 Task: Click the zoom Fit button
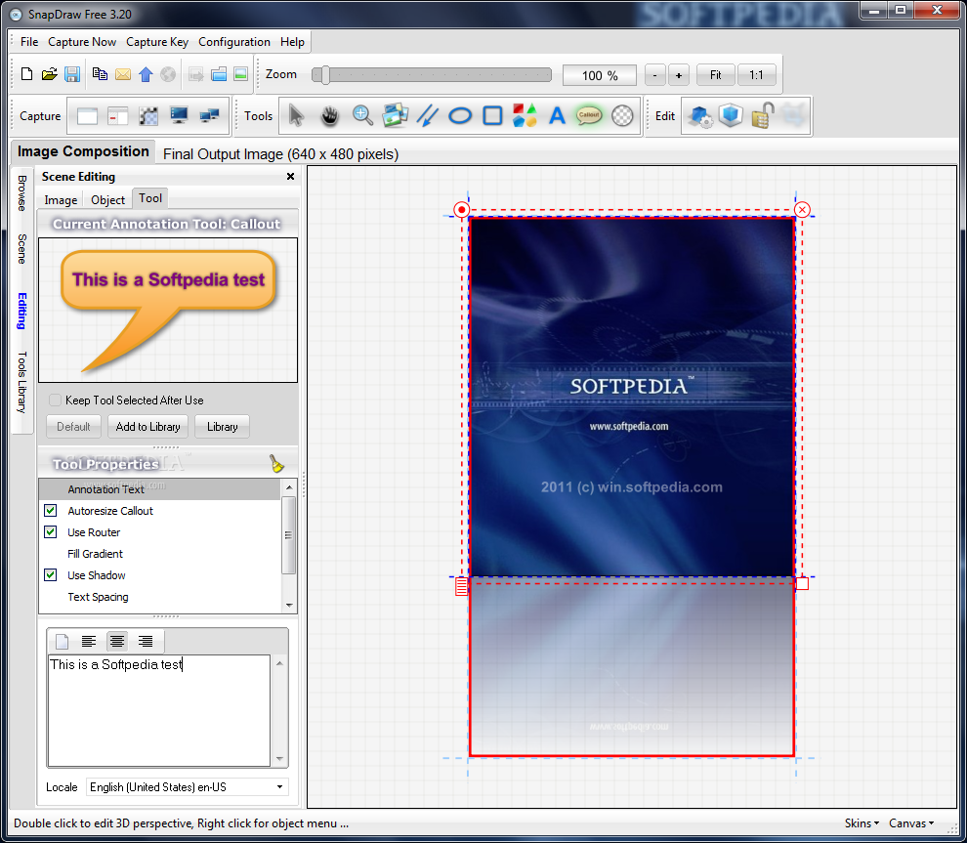(715, 75)
